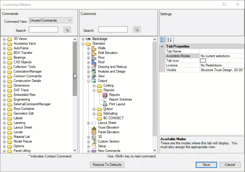245x172 pixels.
Task: Expand the 3D Views folder
Action: 4,39
